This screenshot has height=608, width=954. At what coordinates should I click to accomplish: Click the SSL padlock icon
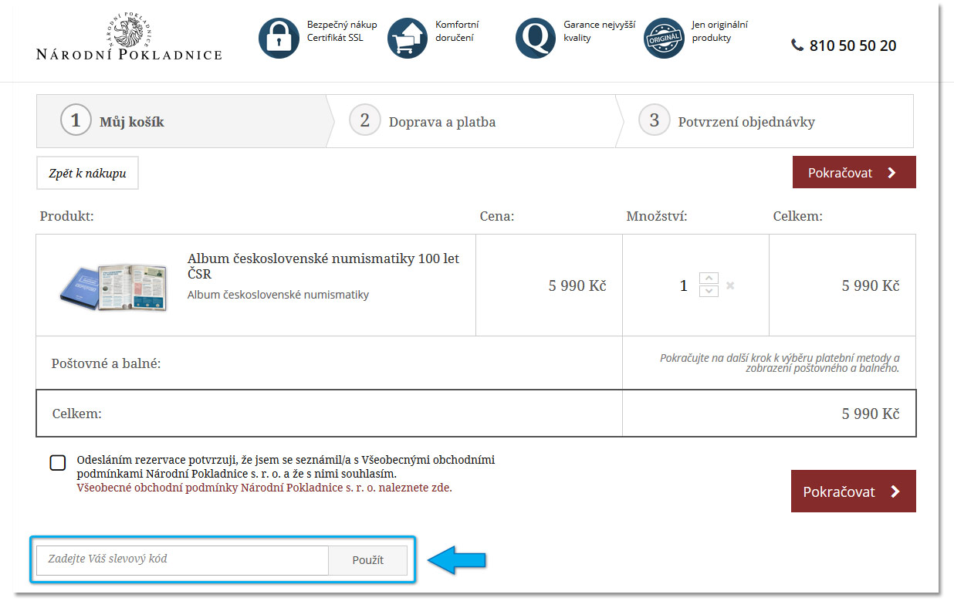[x=279, y=38]
